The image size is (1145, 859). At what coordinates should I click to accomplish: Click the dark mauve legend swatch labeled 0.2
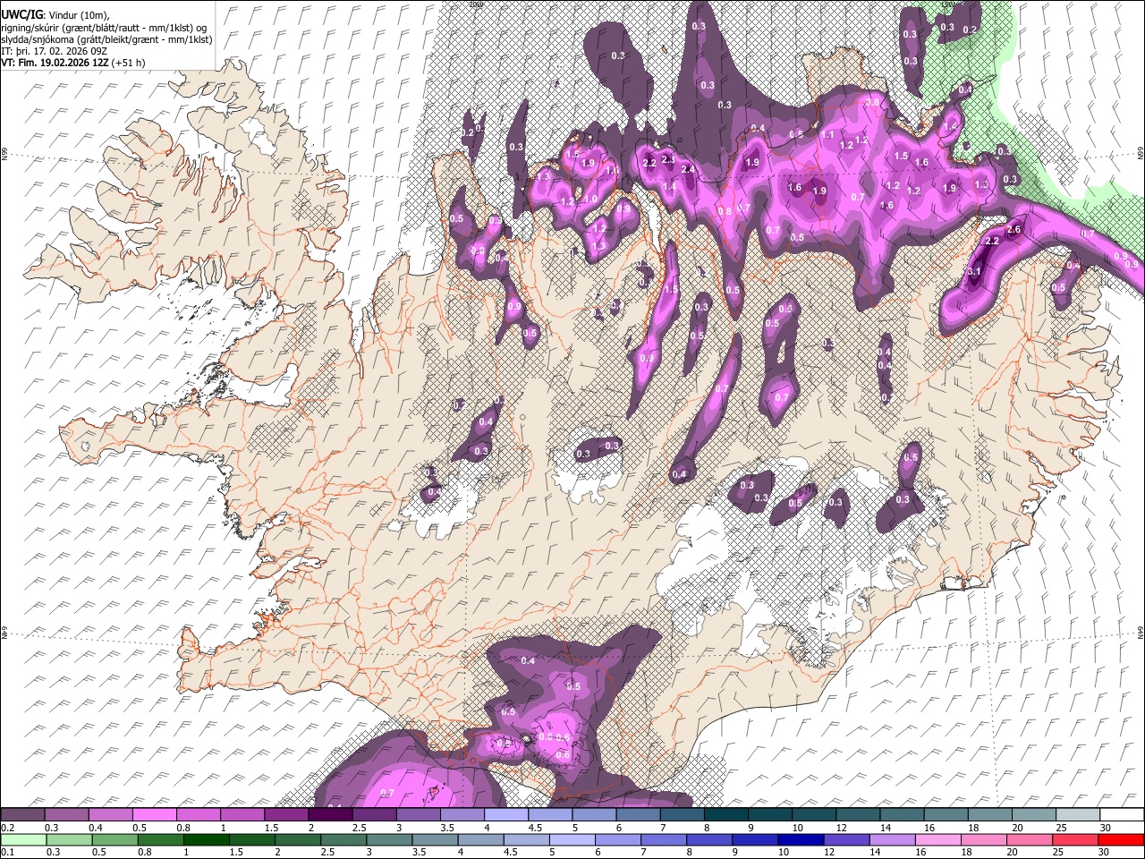[x=22, y=815]
